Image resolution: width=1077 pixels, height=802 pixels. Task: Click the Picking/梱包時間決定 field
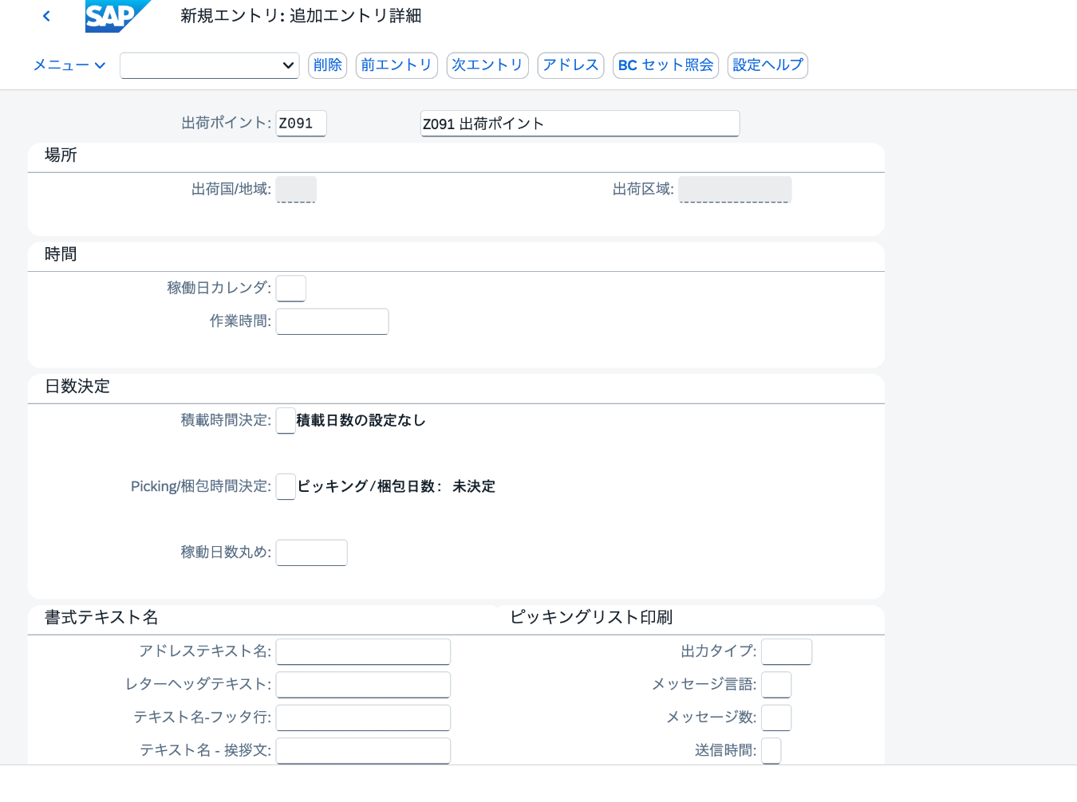coord(286,487)
